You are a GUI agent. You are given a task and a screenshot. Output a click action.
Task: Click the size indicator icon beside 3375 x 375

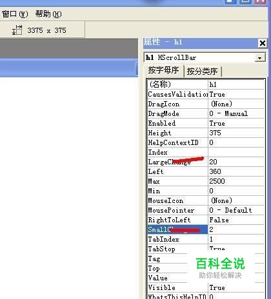pos(17,30)
